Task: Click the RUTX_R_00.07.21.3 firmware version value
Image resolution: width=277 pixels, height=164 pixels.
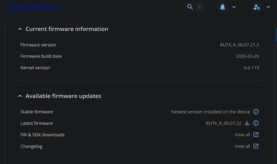Action: coord(237,45)
